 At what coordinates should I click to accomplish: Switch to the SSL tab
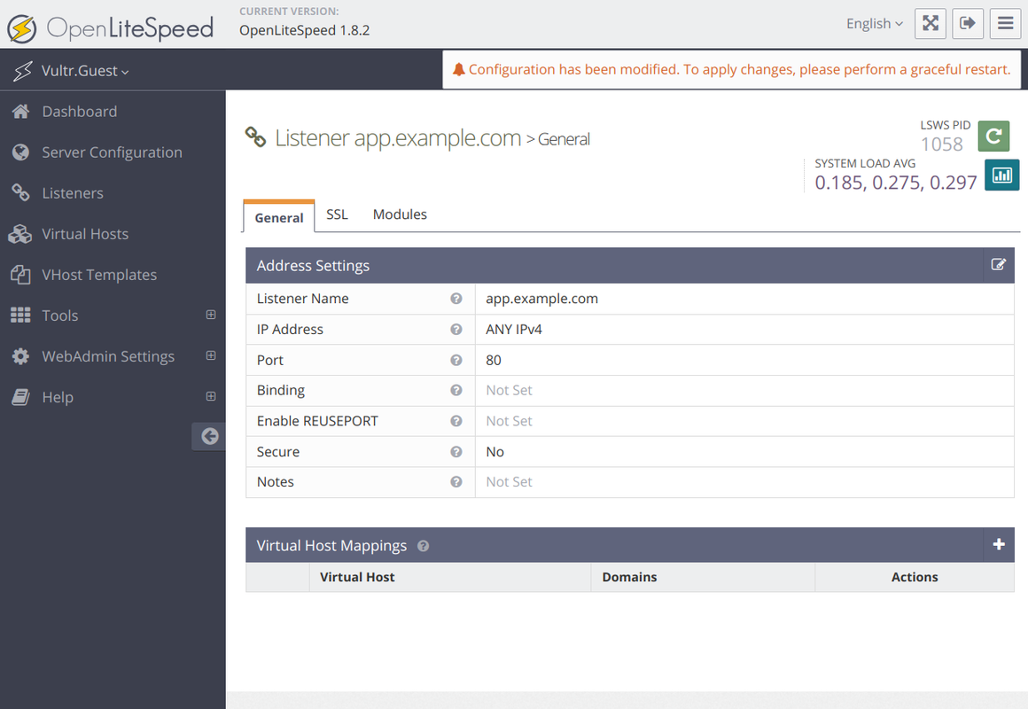pyautogui.click(x=337, y=214)
